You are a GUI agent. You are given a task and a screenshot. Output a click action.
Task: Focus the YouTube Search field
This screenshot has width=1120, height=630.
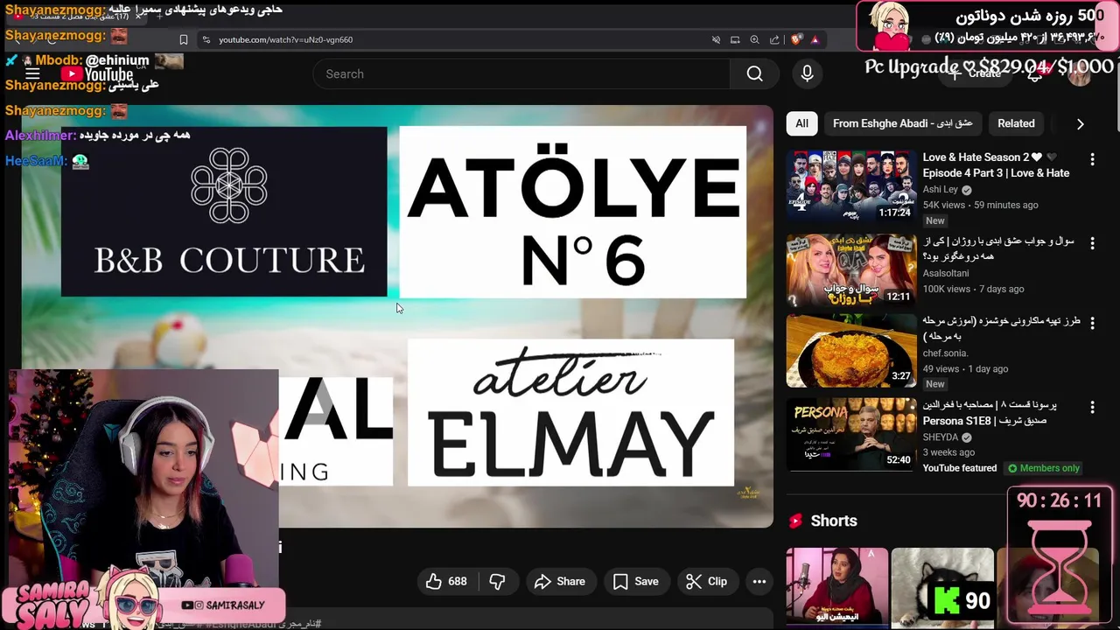(x=521, y=74)
